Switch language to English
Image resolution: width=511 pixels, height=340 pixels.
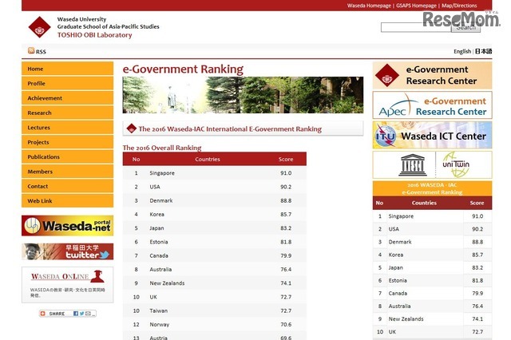pos(462,51)
